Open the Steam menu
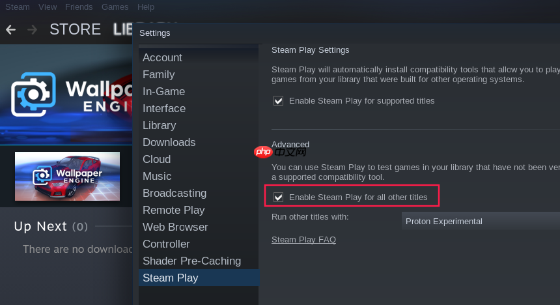The width and height of the screenshot is (560, 305). 18,7
